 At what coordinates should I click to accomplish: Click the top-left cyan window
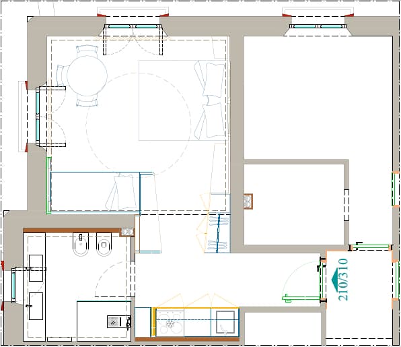pyautogui.click(x=133, y=26)
